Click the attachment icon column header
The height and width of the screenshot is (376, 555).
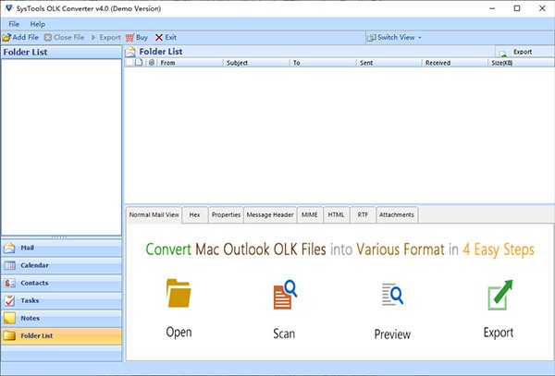pos(152,63)
